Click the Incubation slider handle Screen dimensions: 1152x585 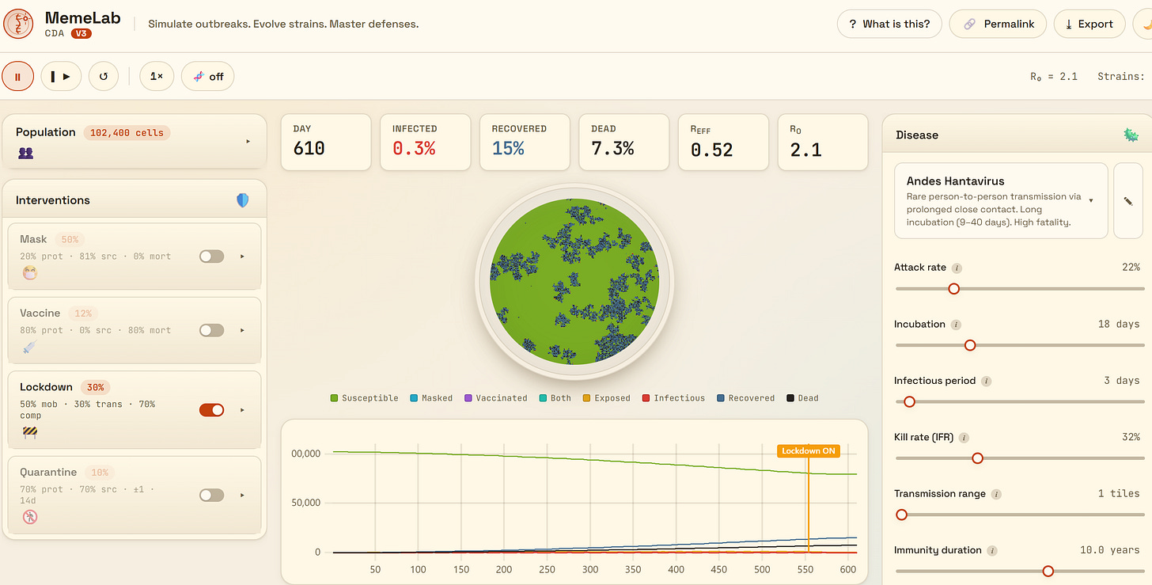(x=970, y=345)
